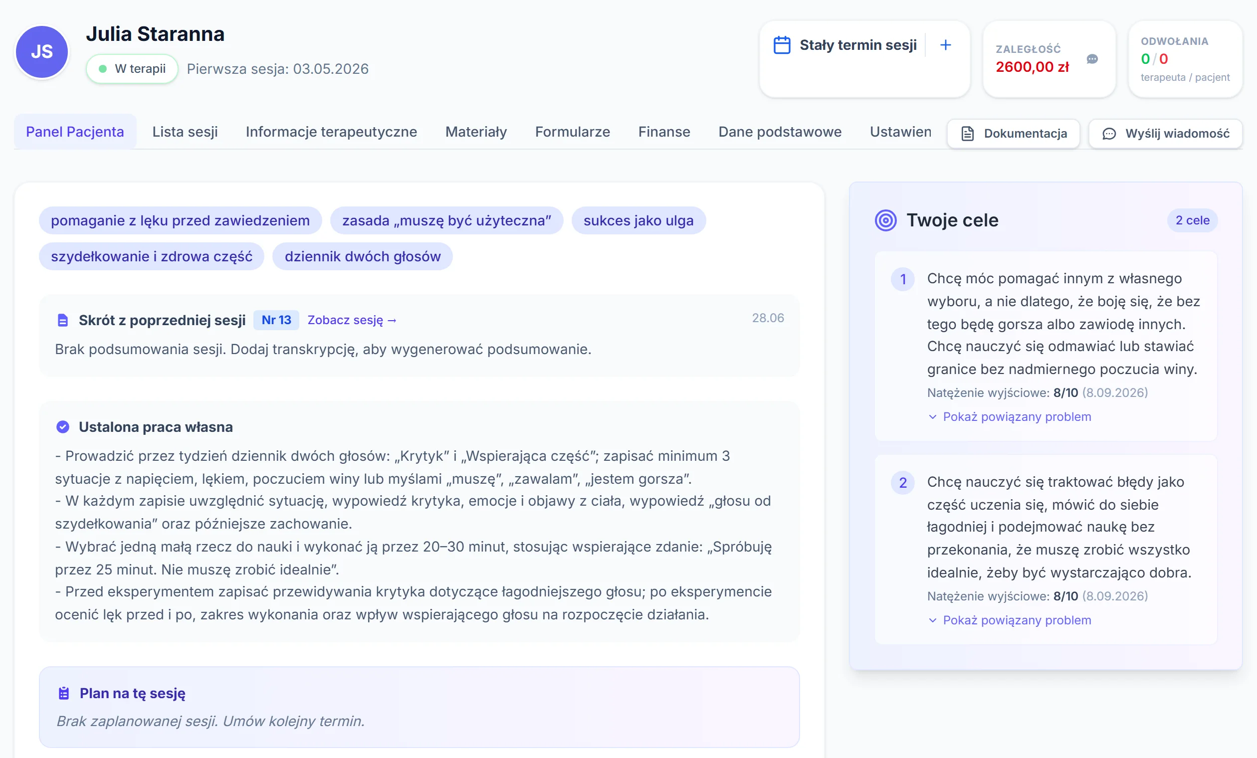Click the Plan na tę sesję heading

coord(132,693)
